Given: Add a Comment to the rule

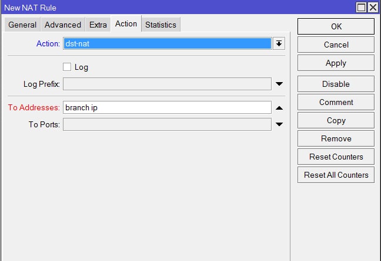Looking at the screenshot, I should pos(336,102).
